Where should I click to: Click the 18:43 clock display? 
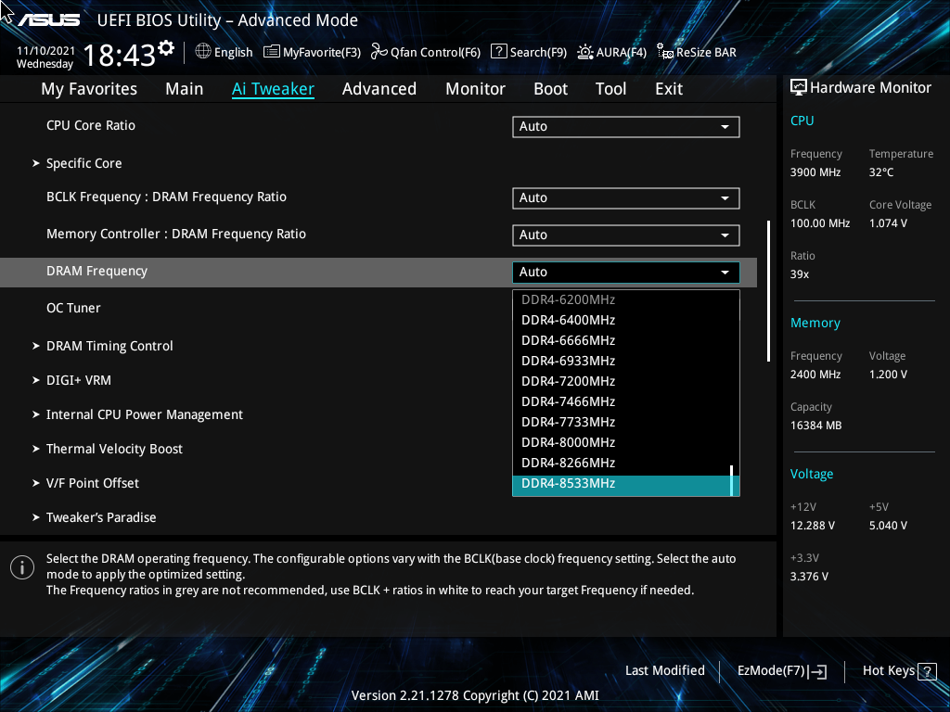coord(120,56)
